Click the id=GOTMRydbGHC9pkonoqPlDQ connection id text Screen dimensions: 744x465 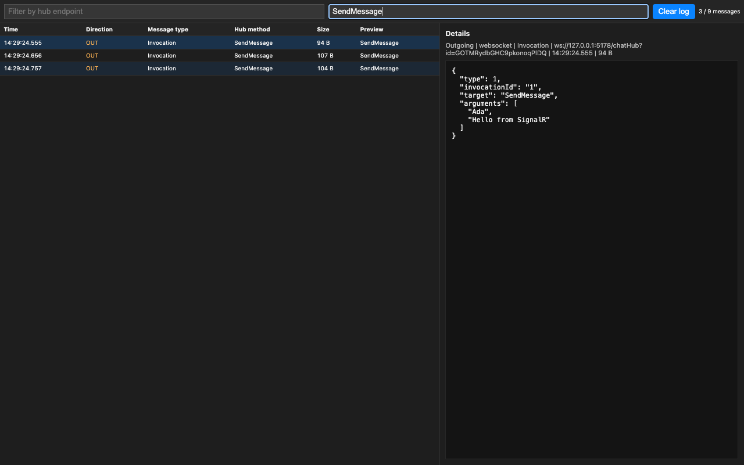point(496,53)
